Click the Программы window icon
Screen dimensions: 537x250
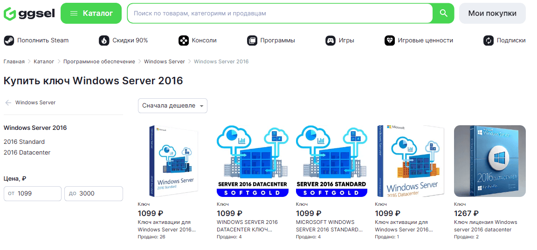(252, 41)
